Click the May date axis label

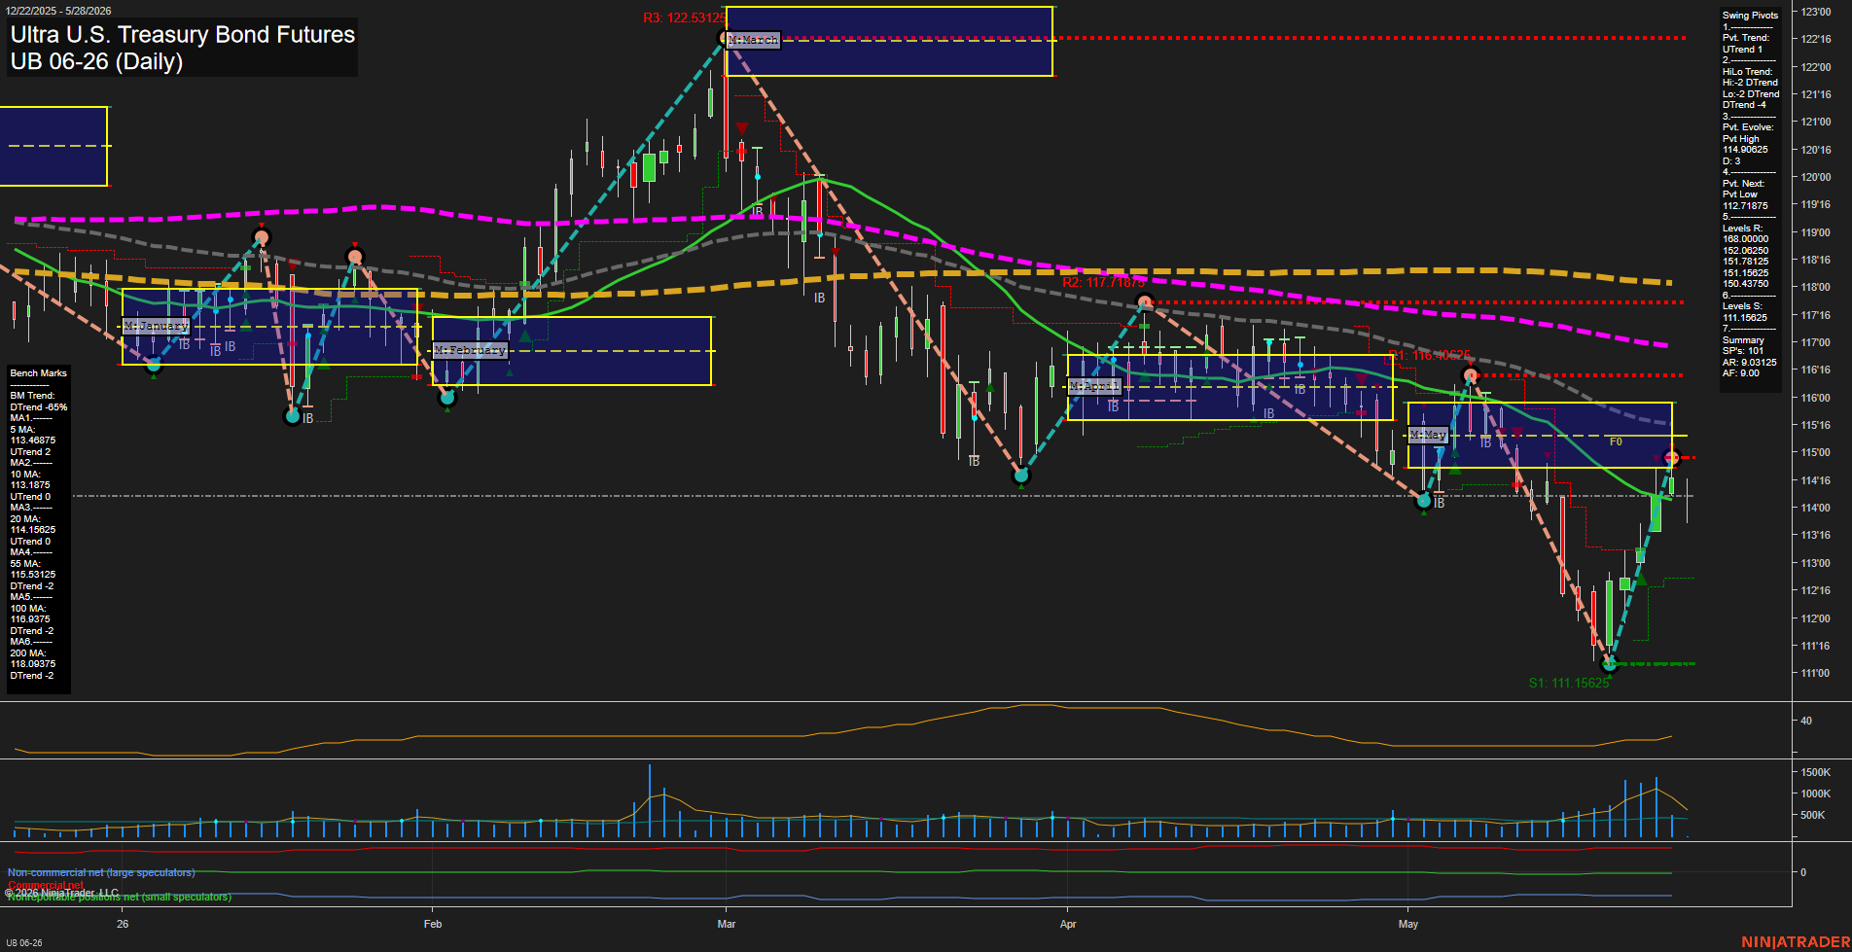pos(1408,924)
